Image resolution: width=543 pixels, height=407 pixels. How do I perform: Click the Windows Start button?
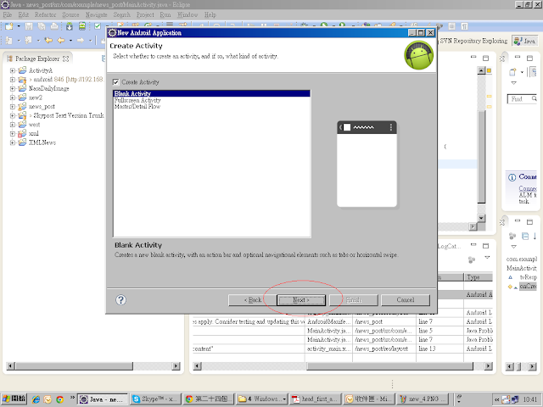click(x=14, y=399)
